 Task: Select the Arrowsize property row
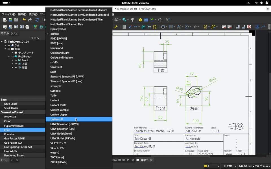point(23,117)
